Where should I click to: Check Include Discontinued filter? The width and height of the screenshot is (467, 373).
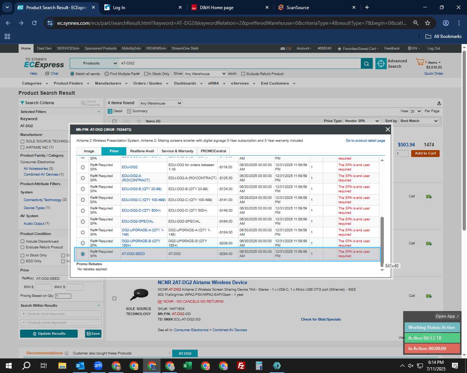[23, 242]
